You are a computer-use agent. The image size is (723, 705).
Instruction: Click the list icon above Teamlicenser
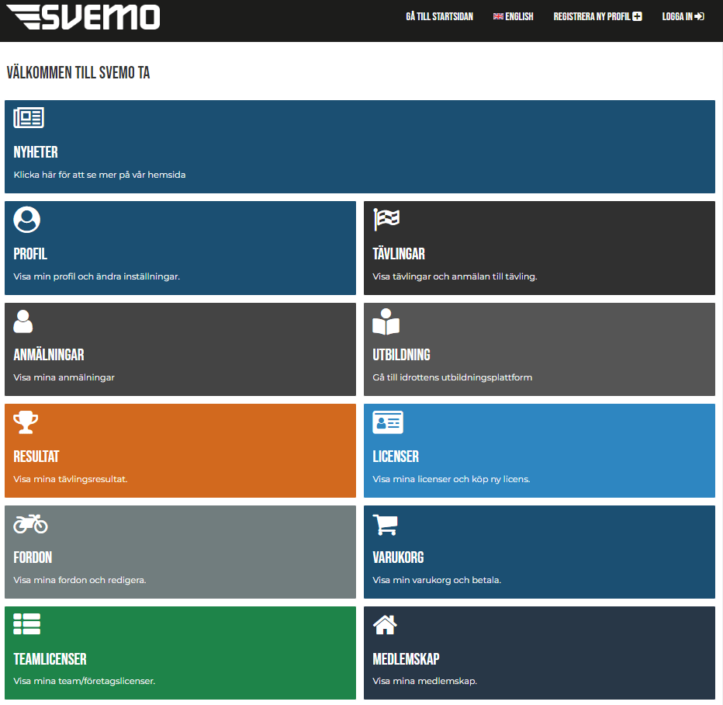(x=27, y=624)
